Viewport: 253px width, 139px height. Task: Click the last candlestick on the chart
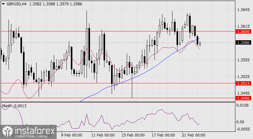(x=200, y=43)
